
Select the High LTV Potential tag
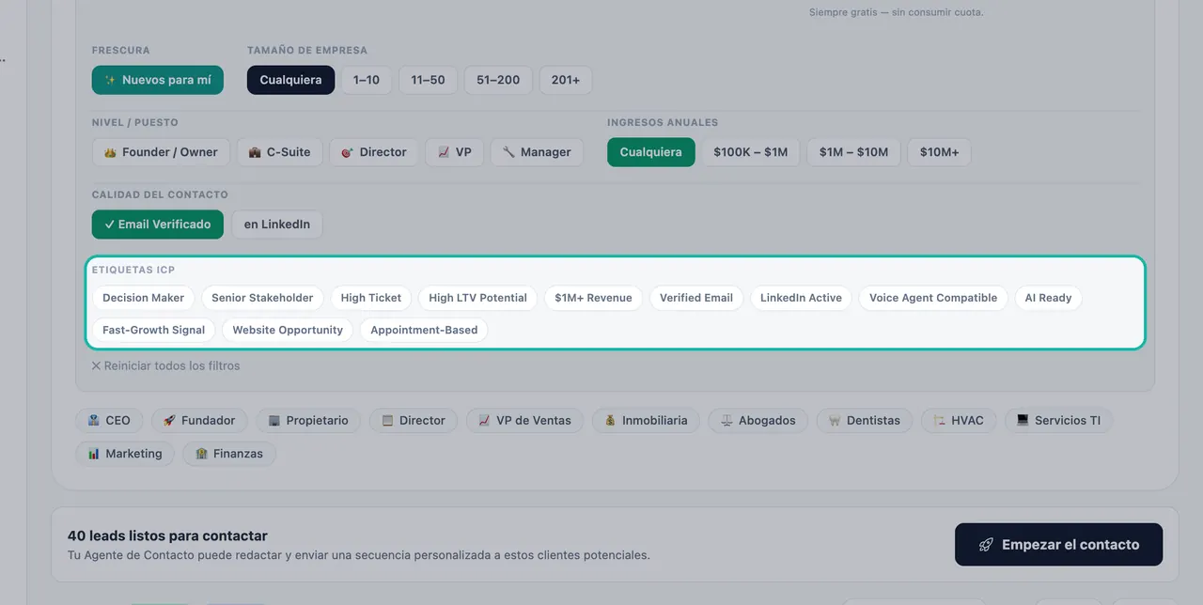tap(477, 298)
